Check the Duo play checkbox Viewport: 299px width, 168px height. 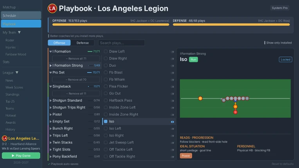(106, 66)
